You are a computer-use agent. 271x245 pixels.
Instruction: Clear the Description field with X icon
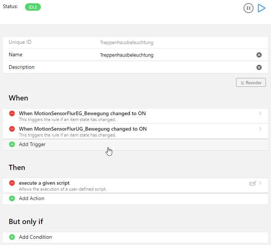click(259, 67)
